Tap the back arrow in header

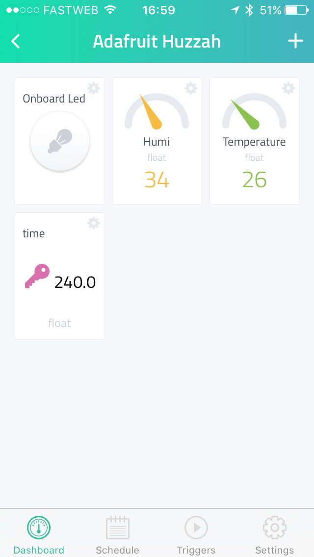(x=15, y=41)
